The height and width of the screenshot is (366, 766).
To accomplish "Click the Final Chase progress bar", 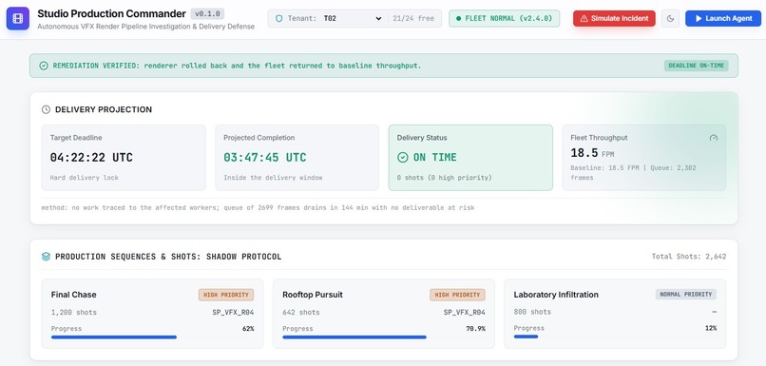I will coord(152,337).
